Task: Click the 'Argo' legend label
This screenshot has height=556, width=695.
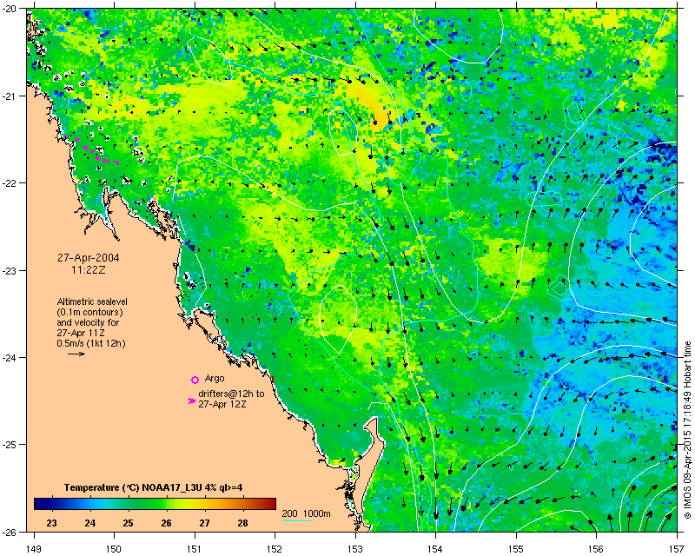Action: point(214,378)
